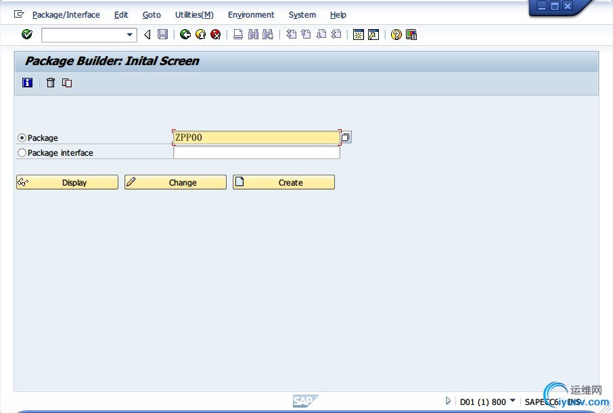This screenshot has width=613, height=413.
Task: Click the Last Page icon
Action: click(336, 35)
